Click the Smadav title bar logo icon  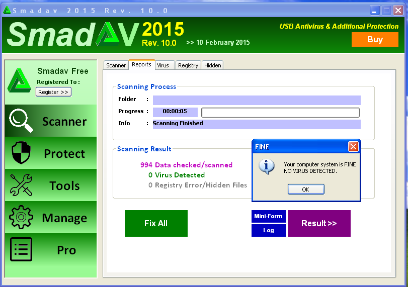point(7,11)
